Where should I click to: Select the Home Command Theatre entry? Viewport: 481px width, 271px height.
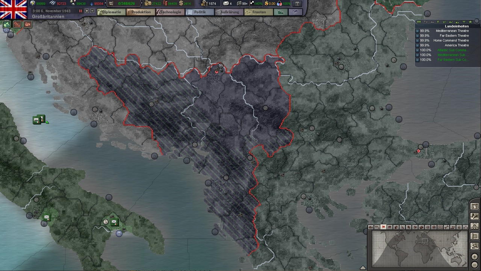[x=451, y=40]
